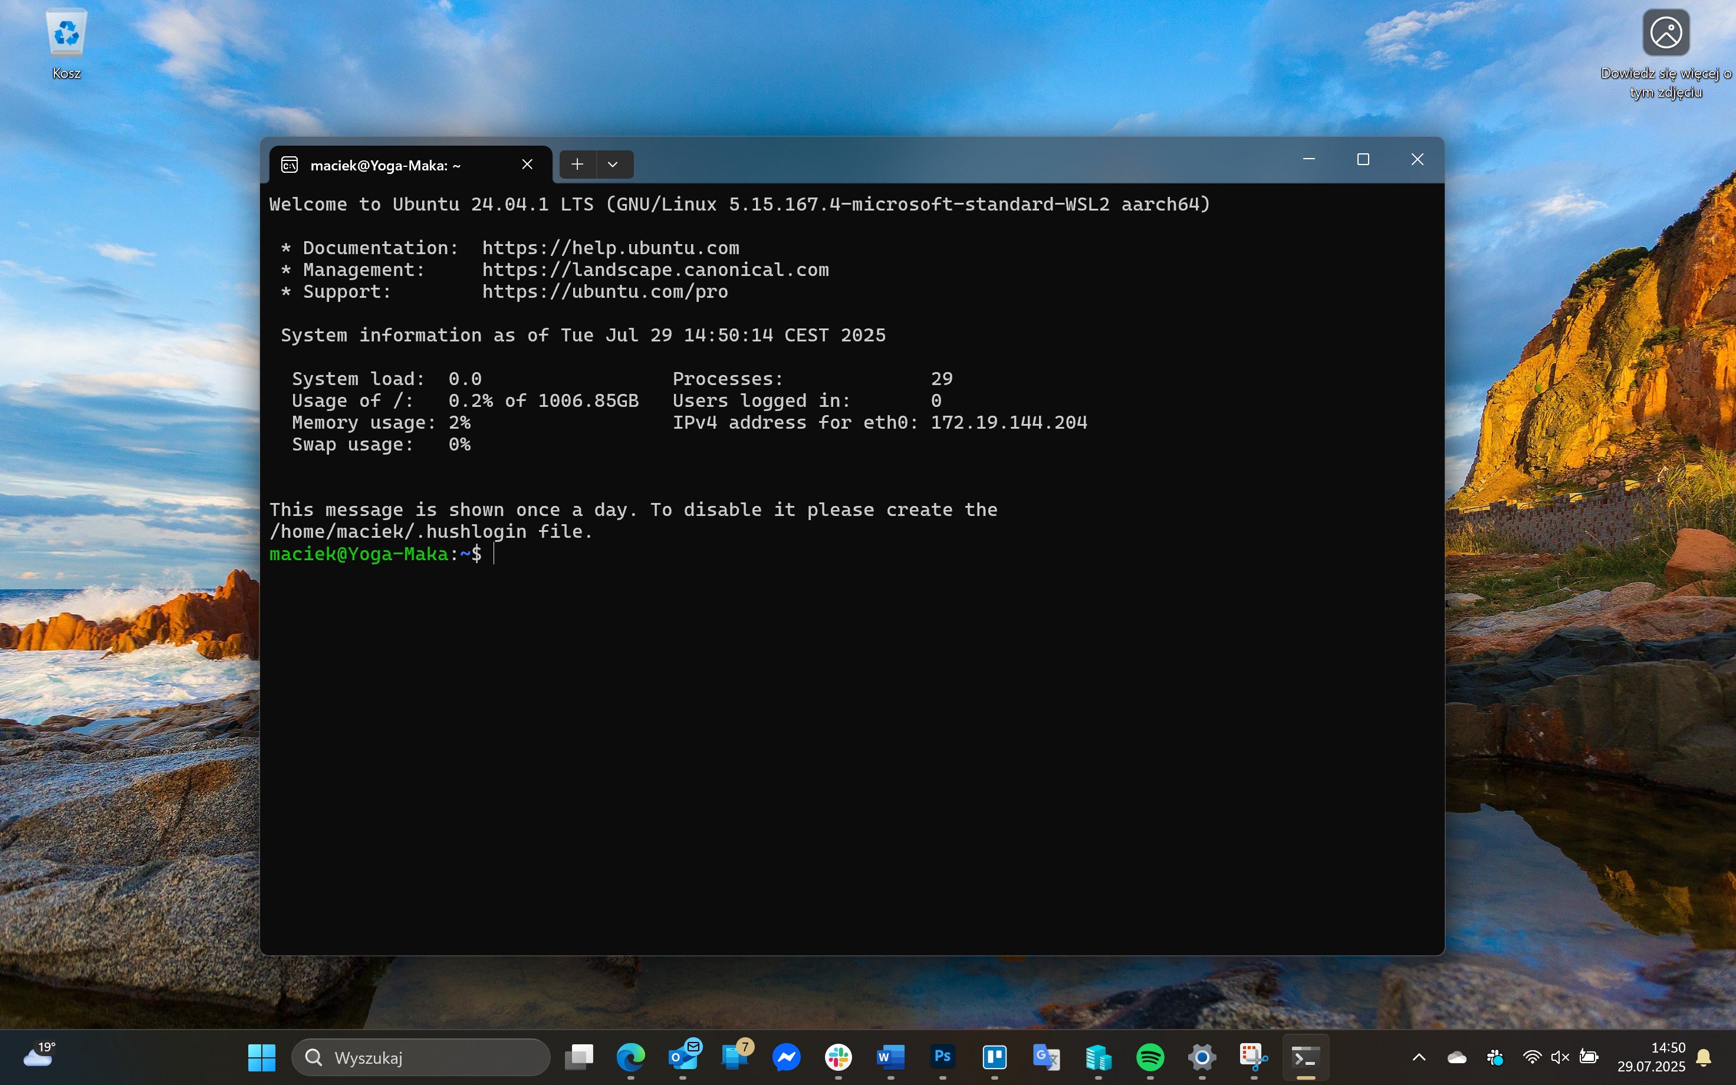Open the weather widget showing 19°
The height and width of the screenshot is (1085, 1736).
[40, 1055]
